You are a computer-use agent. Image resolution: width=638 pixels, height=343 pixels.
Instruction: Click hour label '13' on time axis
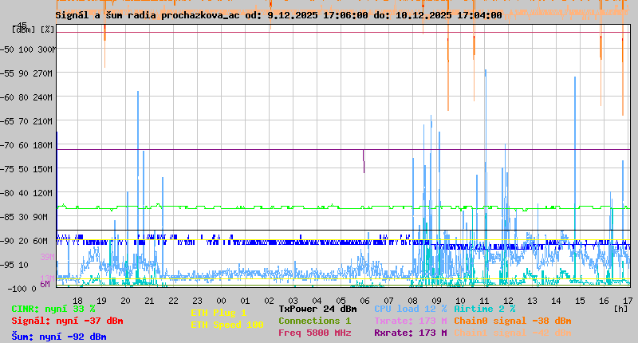click(532, 301)
